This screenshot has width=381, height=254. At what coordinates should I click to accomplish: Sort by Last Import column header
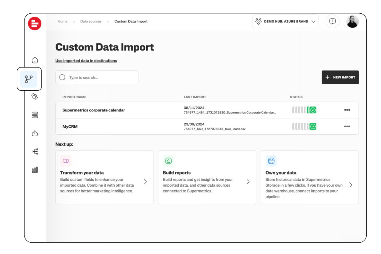(195, 97)
